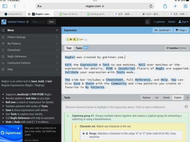This screenshot has width=190, height=142.
Task: Open RegEx Reference menu item
Action: tap(31, 57)
